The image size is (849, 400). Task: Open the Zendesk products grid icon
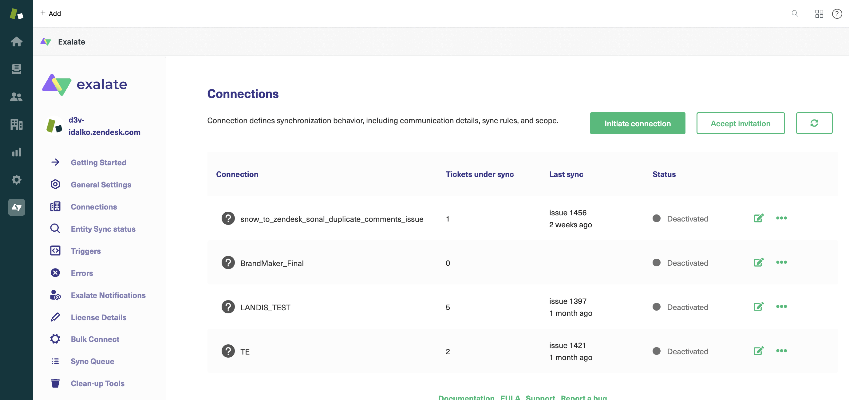coord(819,14)
